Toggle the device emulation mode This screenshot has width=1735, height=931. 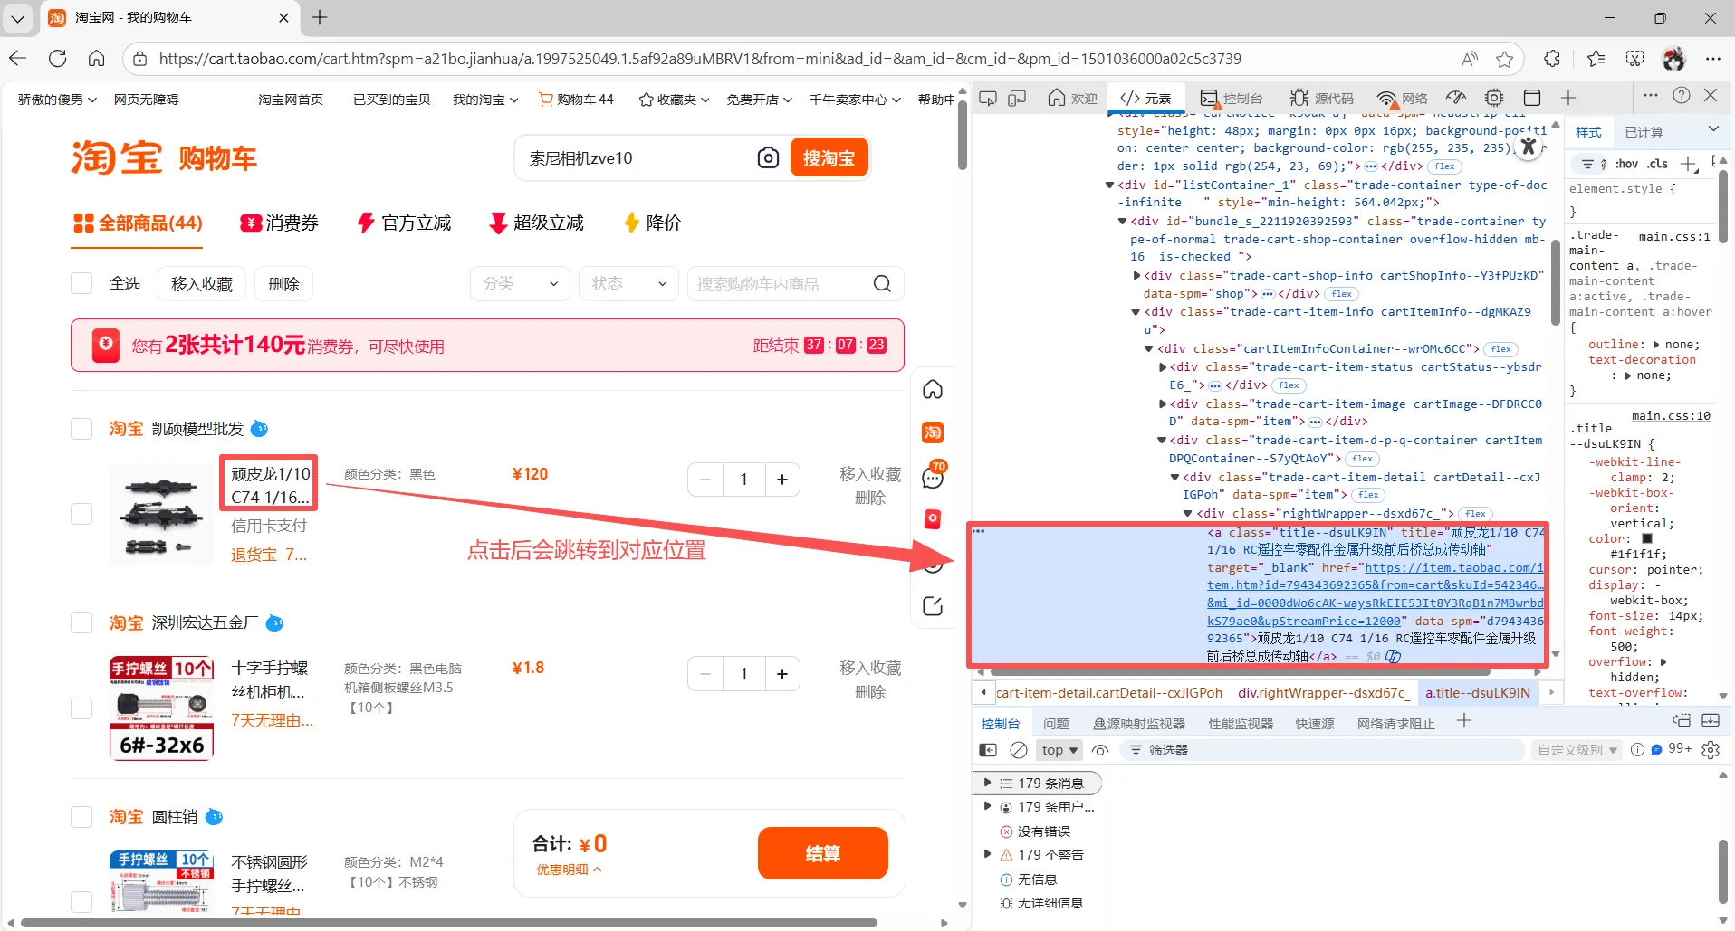(x=1018, y=98)
